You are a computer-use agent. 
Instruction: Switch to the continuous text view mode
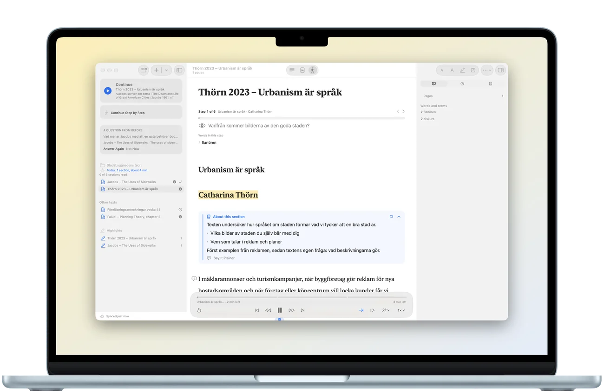click(292, 70)
